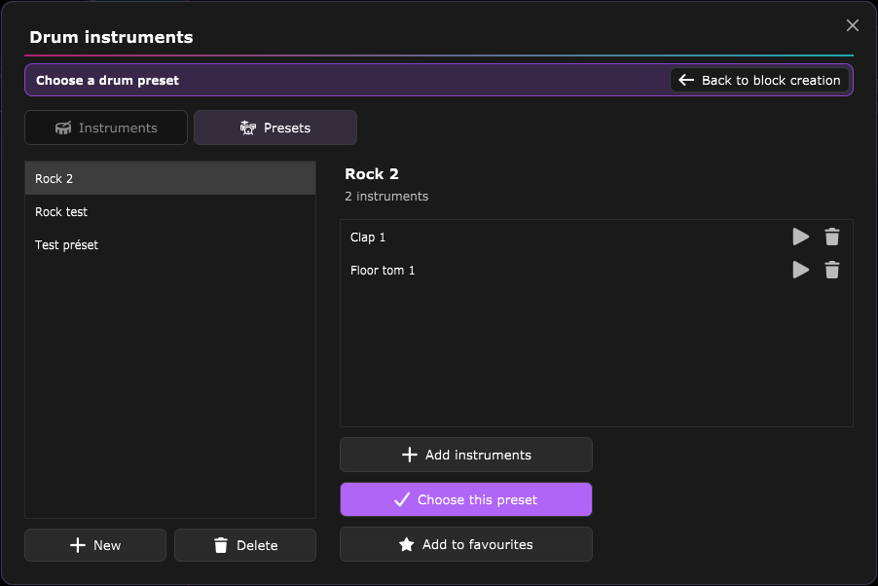Confirm with Choose this preset
Viewport: 878px width, 586px height.
click(x=466, y=499)
